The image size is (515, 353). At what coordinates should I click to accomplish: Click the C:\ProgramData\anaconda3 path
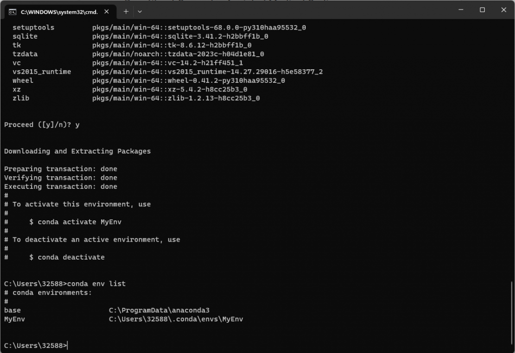pos(159,310)
